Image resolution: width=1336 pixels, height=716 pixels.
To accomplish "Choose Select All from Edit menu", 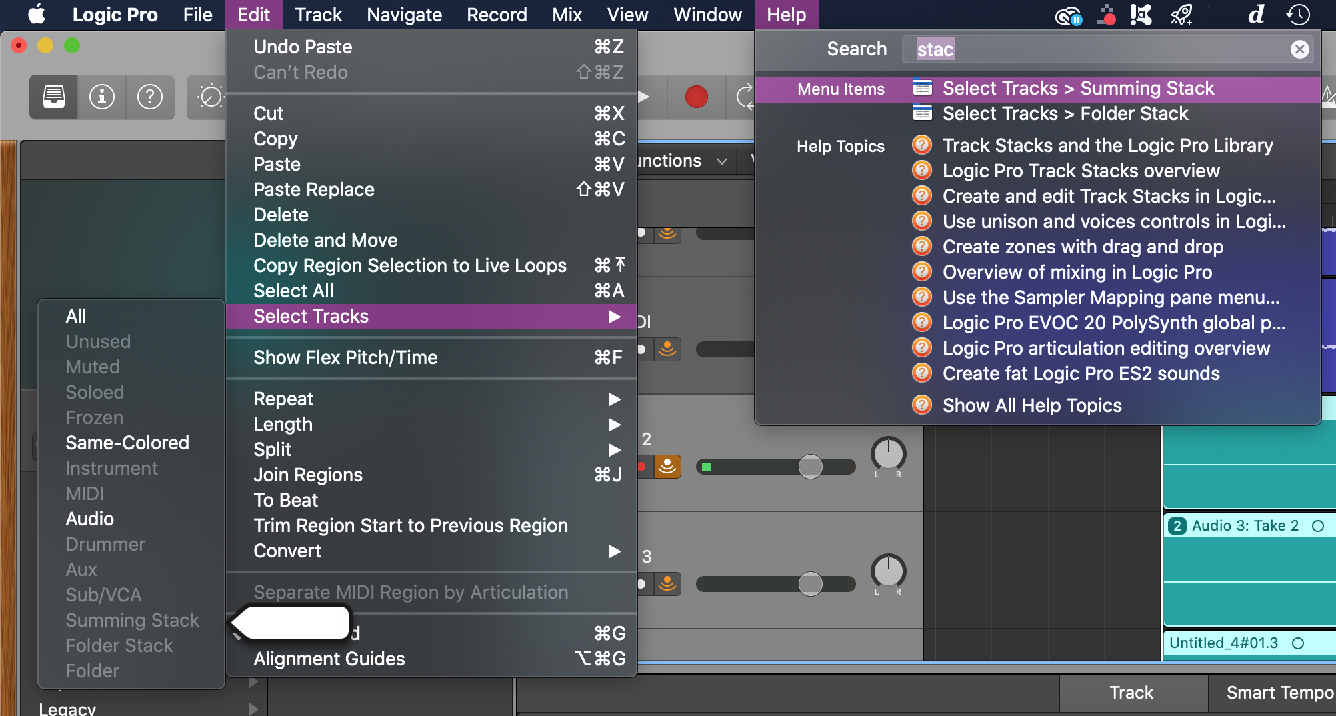I will (431, 291).
